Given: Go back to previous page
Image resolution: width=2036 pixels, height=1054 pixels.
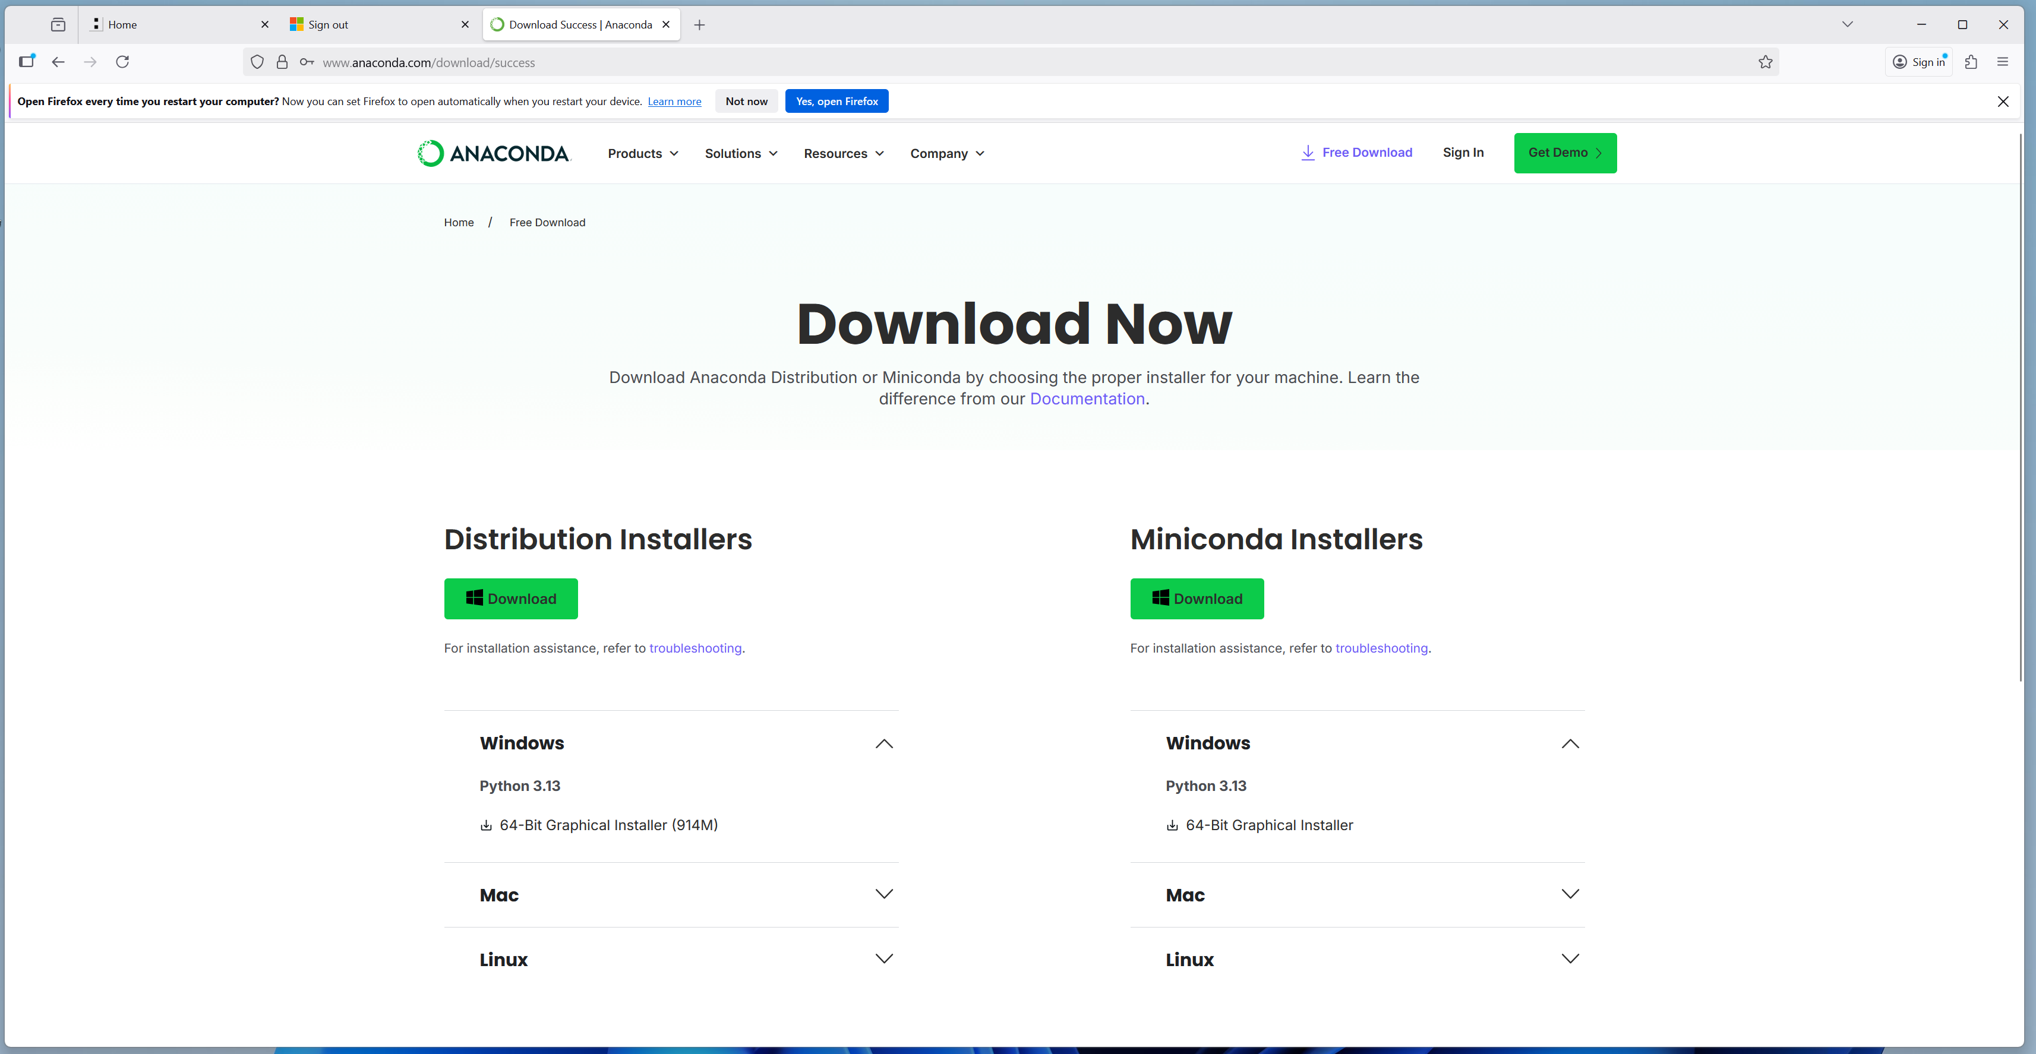Looking at the screenshot, I should (58, 62).
